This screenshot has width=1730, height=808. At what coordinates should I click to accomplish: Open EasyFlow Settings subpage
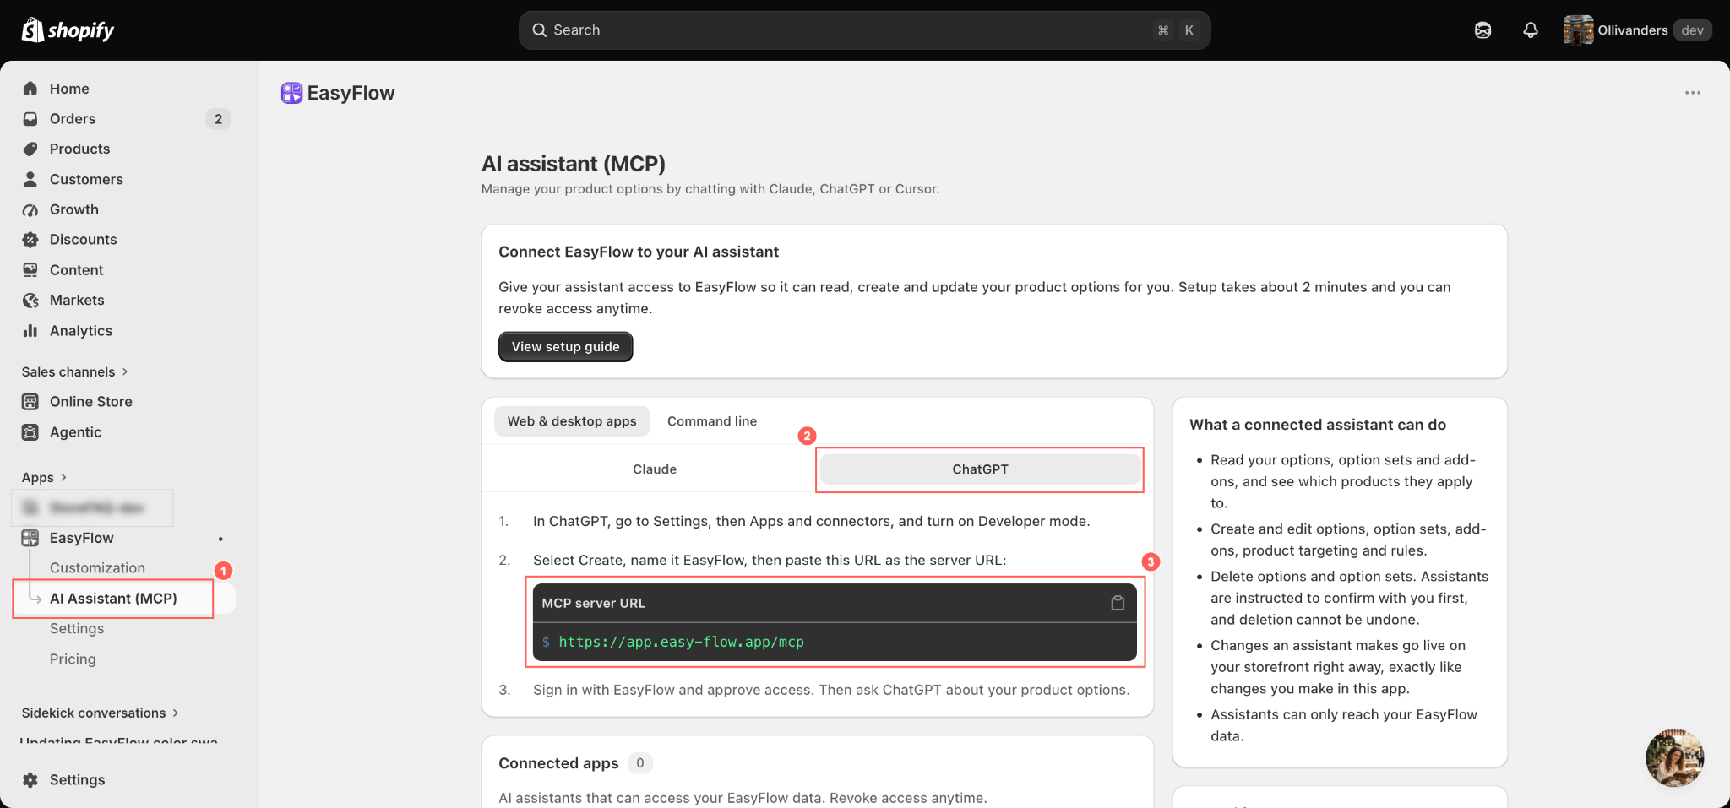(77, 629)
